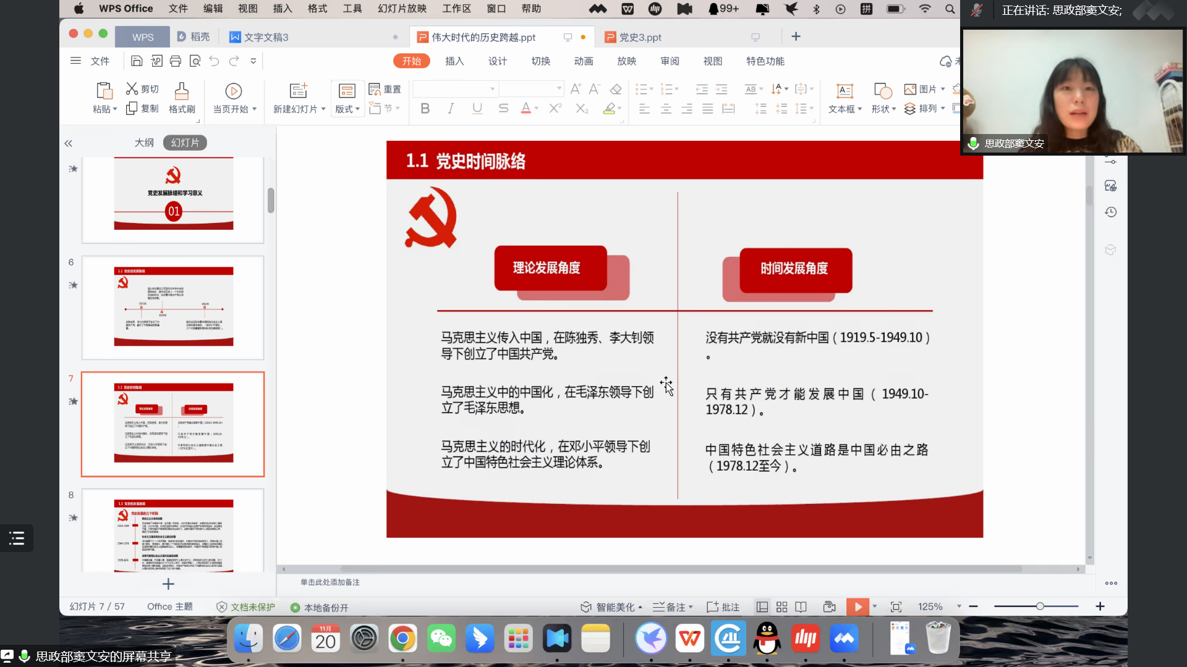Open the Shapes (形状) tool
Image resolution: width=1187 pixels, height=667 pixels.
(x=883, y=98)
